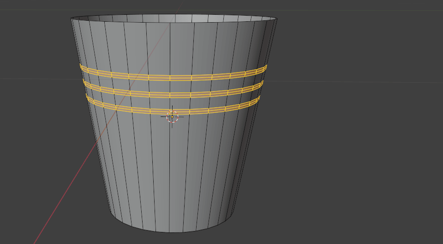Click the top-left corner of the cup rim
This screenshot has width=443, height=244.
click(72, 19)
